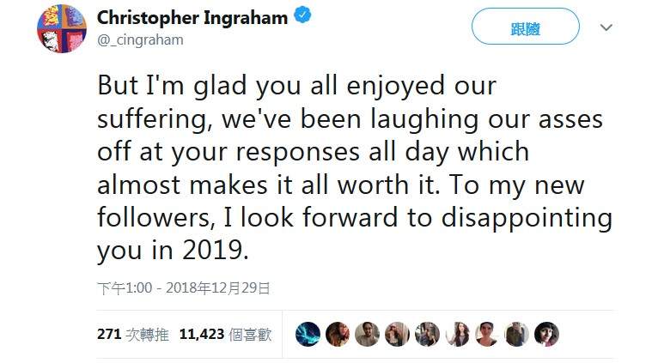This screenshot has width=652, height=363.
Task: Click the last liker avatar on the right
Action: [546, 334]
